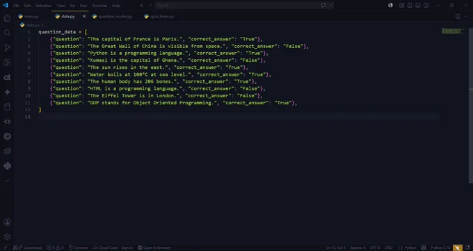Open the database cylinder icon in activity bar

click(x=7, y=107)
